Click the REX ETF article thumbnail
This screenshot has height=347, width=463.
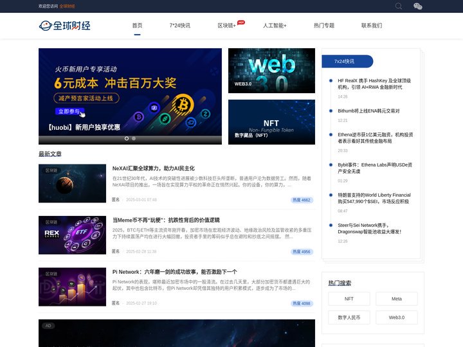point(72,235)
